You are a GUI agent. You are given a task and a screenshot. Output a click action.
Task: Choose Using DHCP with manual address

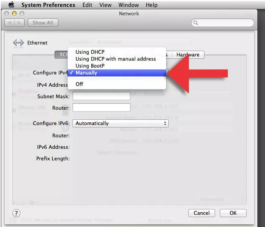[x=117, y=59]
